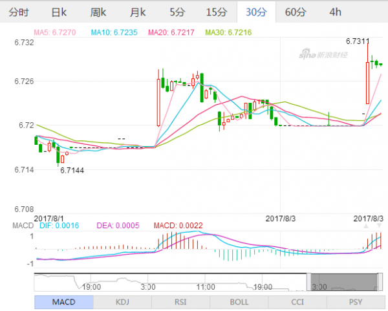Switch indicator to RSI
Image resolution: width=388 pixels, height=311 pixels.
coord(180,301)
